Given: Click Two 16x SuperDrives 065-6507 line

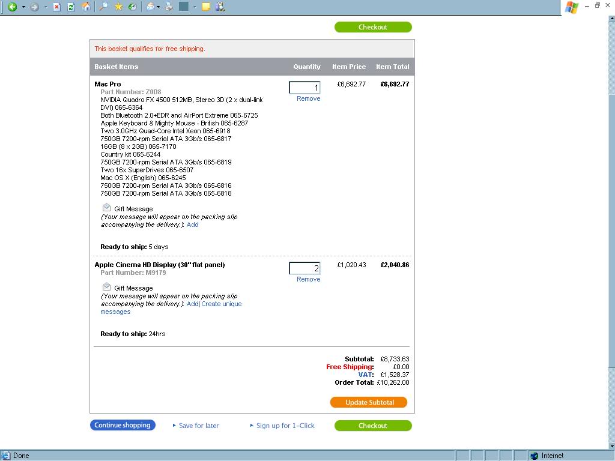Looking at the screenshot, I should 147,170.
